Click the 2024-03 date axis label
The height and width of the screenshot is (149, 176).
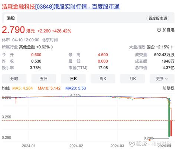[117, 146]
